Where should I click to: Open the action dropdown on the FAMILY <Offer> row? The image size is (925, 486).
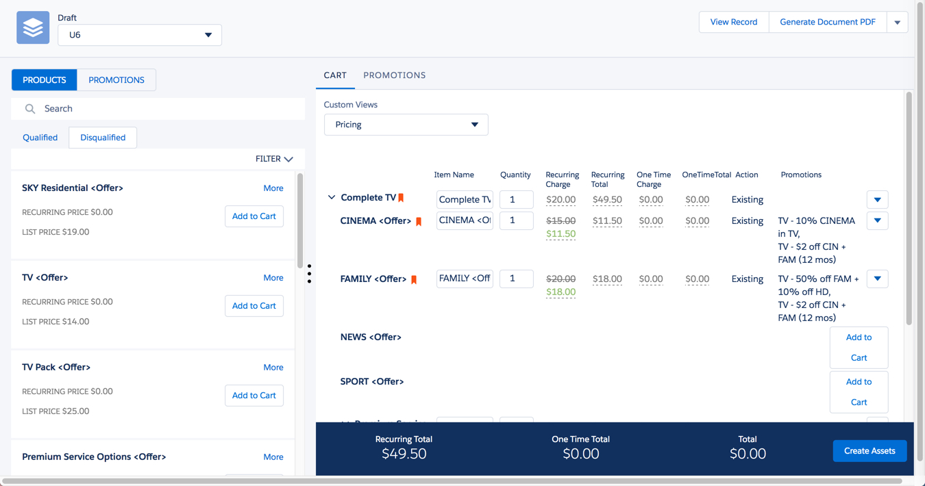pos(878,279)
